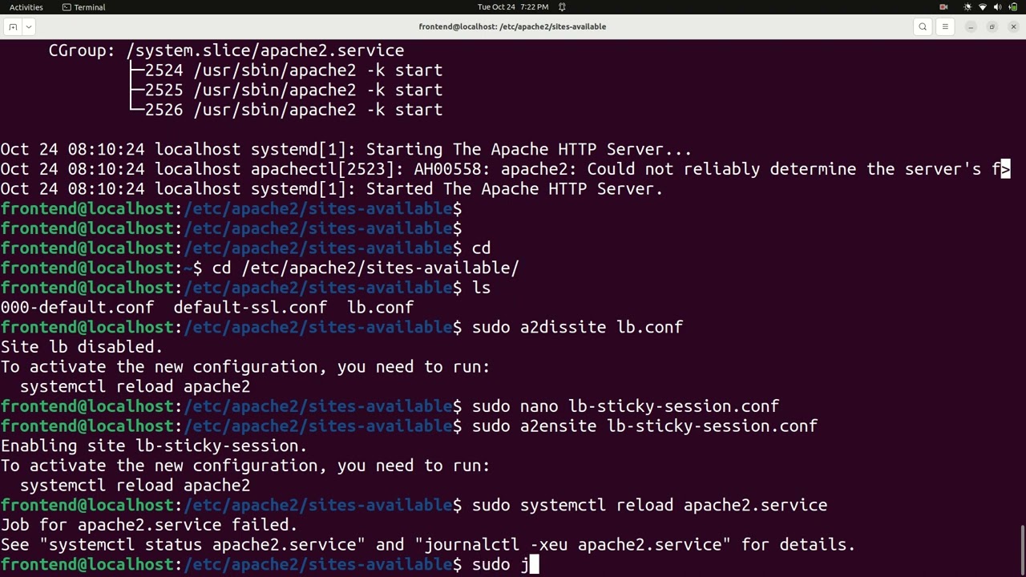1026x577 pixels.
Task: Open a new terminal tab with the plus icon
Action: [x=13, y=26]
